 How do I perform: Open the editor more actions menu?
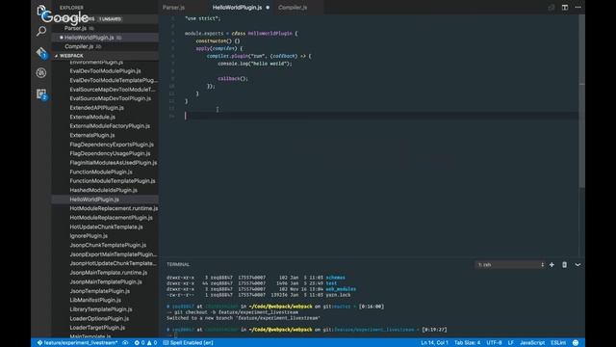click(x=577, y=7)
